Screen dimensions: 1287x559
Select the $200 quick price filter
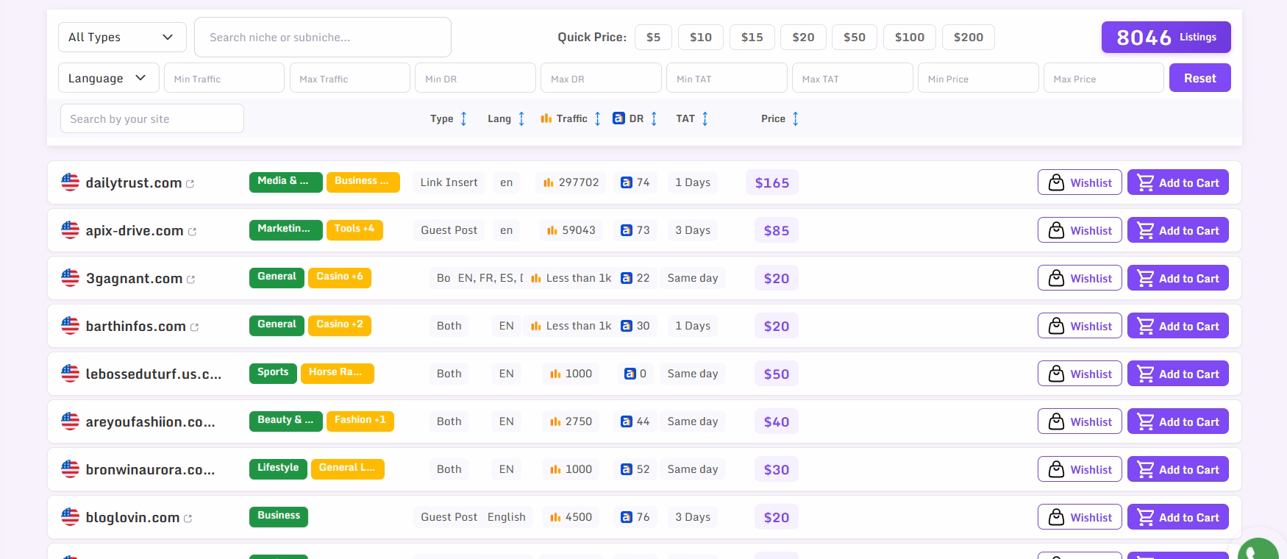tap(969, 37)
